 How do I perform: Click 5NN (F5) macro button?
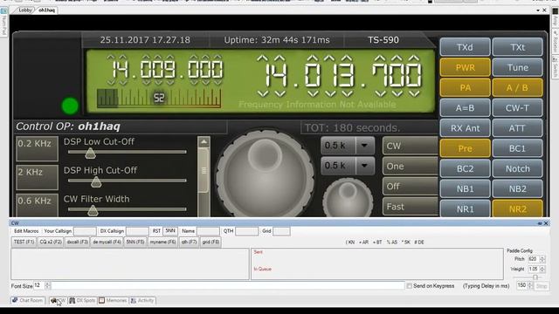135,242
